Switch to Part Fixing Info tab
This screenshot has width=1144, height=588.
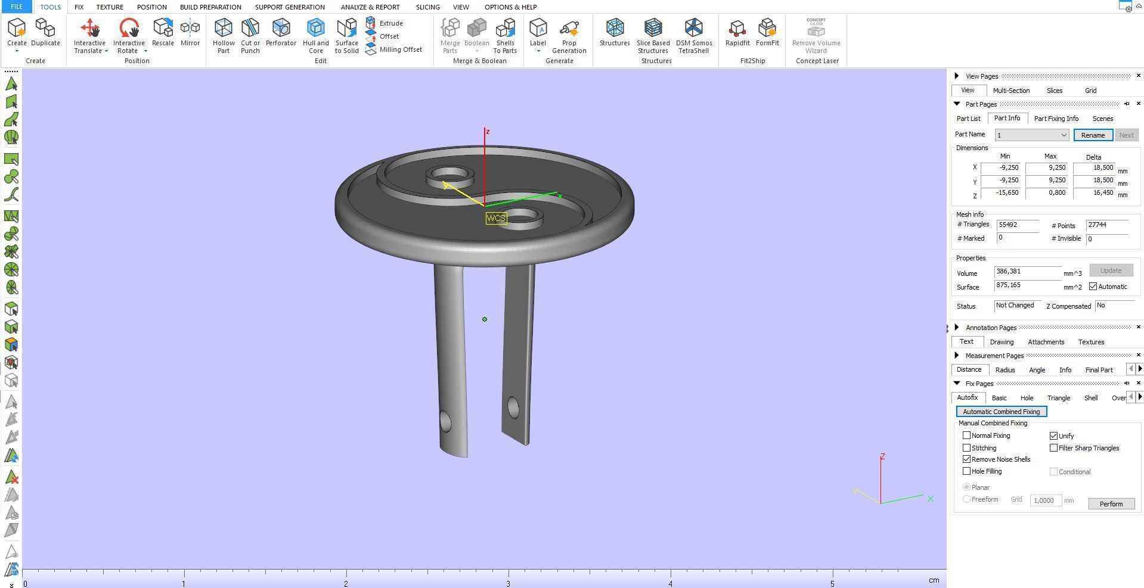point(1056,119)
